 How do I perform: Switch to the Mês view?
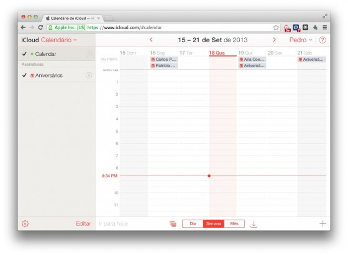pyautogui.click(x=234, y=224)
